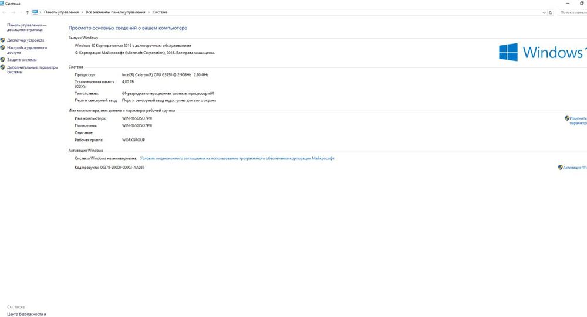Click system type 64-разрядная операционная система text
The width and height of the screenshot is (587, 317).
[168, 93]
